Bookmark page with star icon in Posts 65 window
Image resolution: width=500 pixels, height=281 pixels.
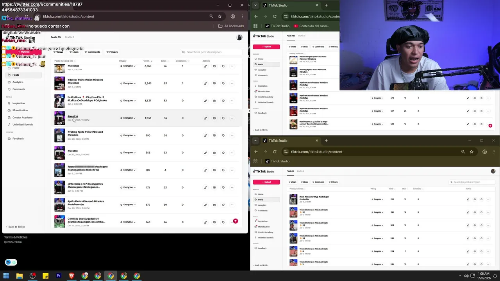click(x=220, y=16)
